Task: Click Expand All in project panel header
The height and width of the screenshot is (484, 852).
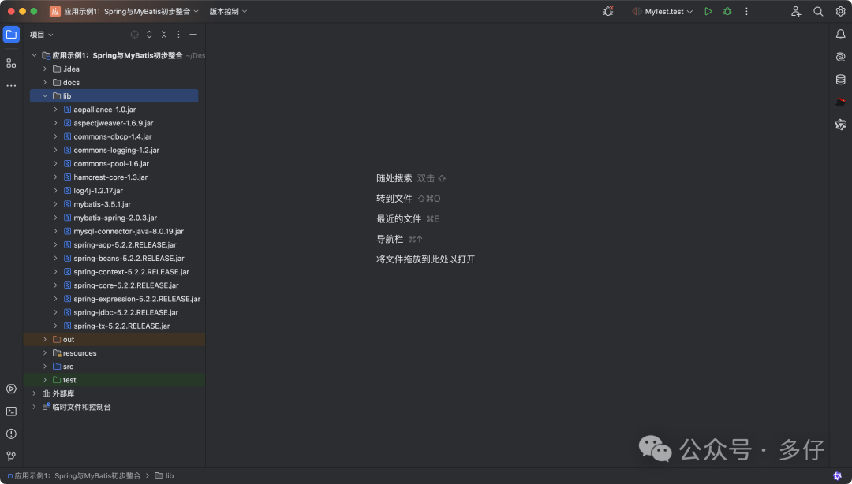Action: click(149, 34)
